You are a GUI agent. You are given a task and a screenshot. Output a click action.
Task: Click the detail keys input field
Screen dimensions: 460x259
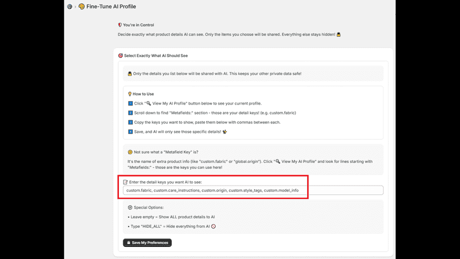[253, 190]
